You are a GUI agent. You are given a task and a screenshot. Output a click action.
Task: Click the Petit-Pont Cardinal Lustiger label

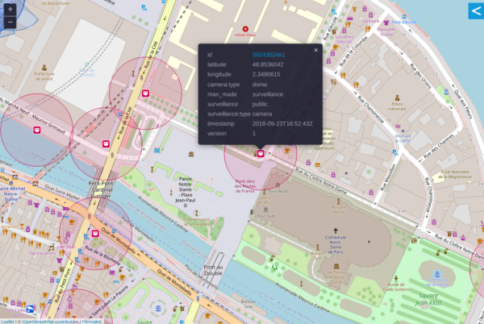click(101, 188)
